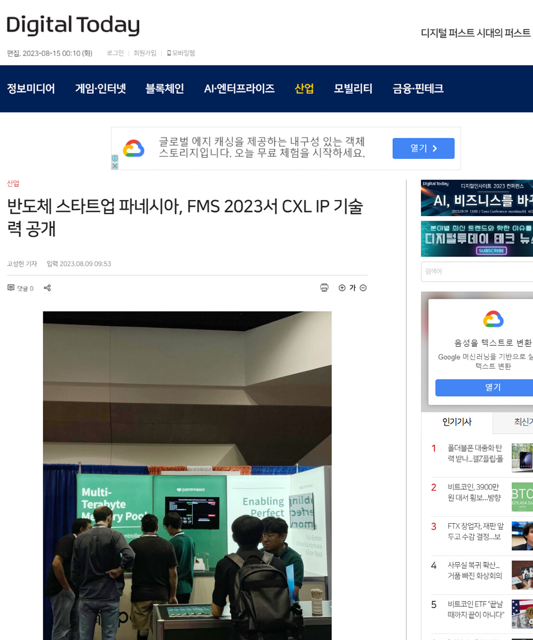This screenshot has width=533, height=640.
Task: Open the 디지털투데이 테크 뉴스 subscribe banner
Action: tap(477, 239)
